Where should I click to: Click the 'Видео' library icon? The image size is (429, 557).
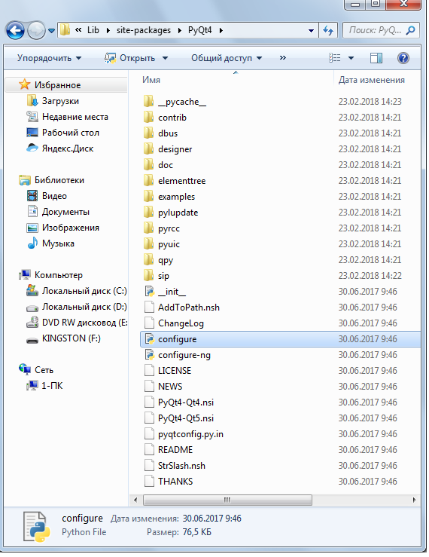32,196
